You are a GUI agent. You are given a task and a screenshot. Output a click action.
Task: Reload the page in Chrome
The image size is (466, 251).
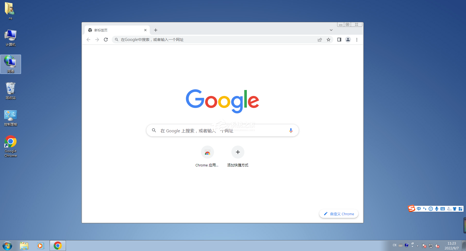click(x=106, y=40)
